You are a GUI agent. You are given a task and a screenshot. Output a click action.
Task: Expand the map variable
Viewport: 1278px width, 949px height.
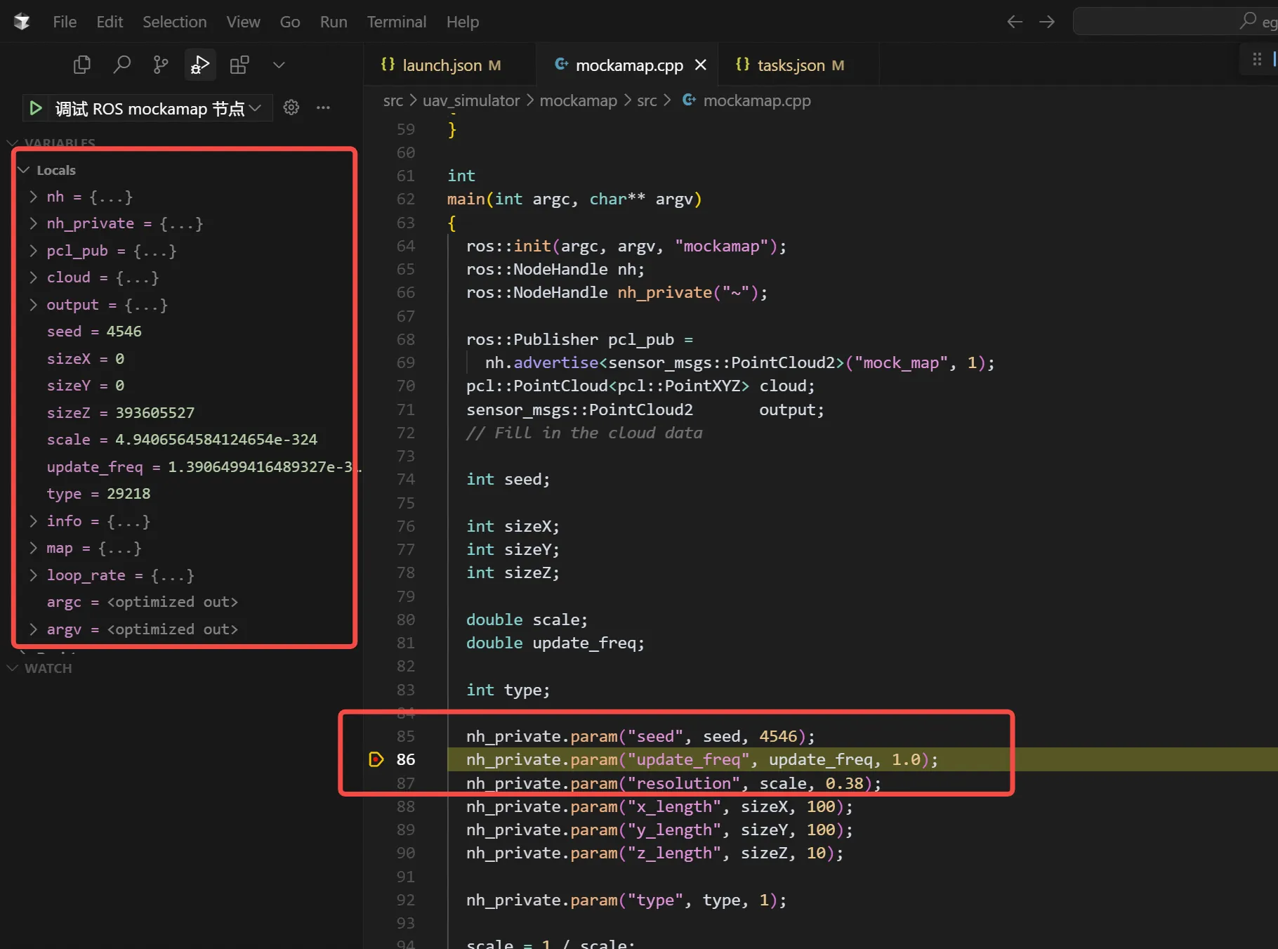tap(33, 548)
